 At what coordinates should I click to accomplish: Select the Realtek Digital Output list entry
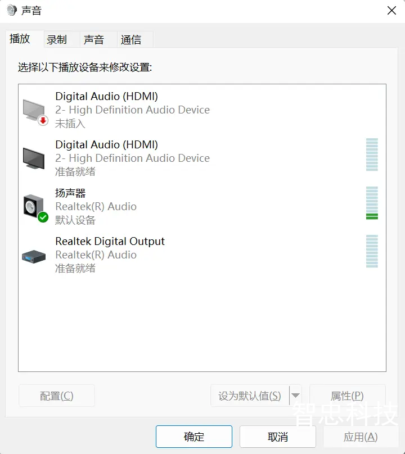[202, 255]
